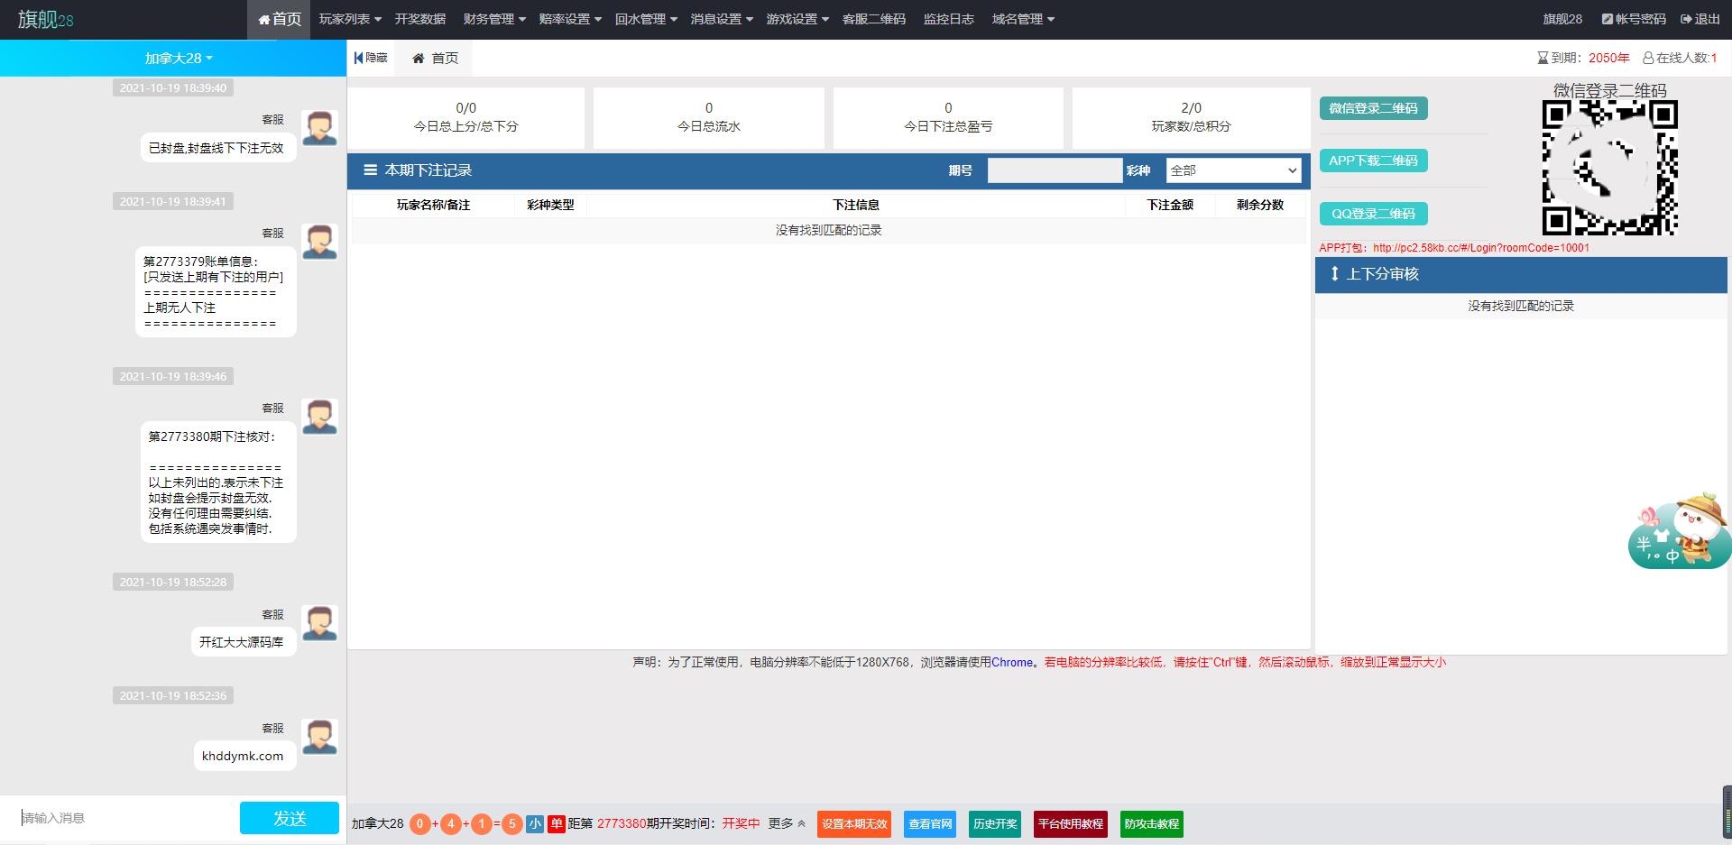Open the 彩种 全部 combo box

(x=1233, y=170)
